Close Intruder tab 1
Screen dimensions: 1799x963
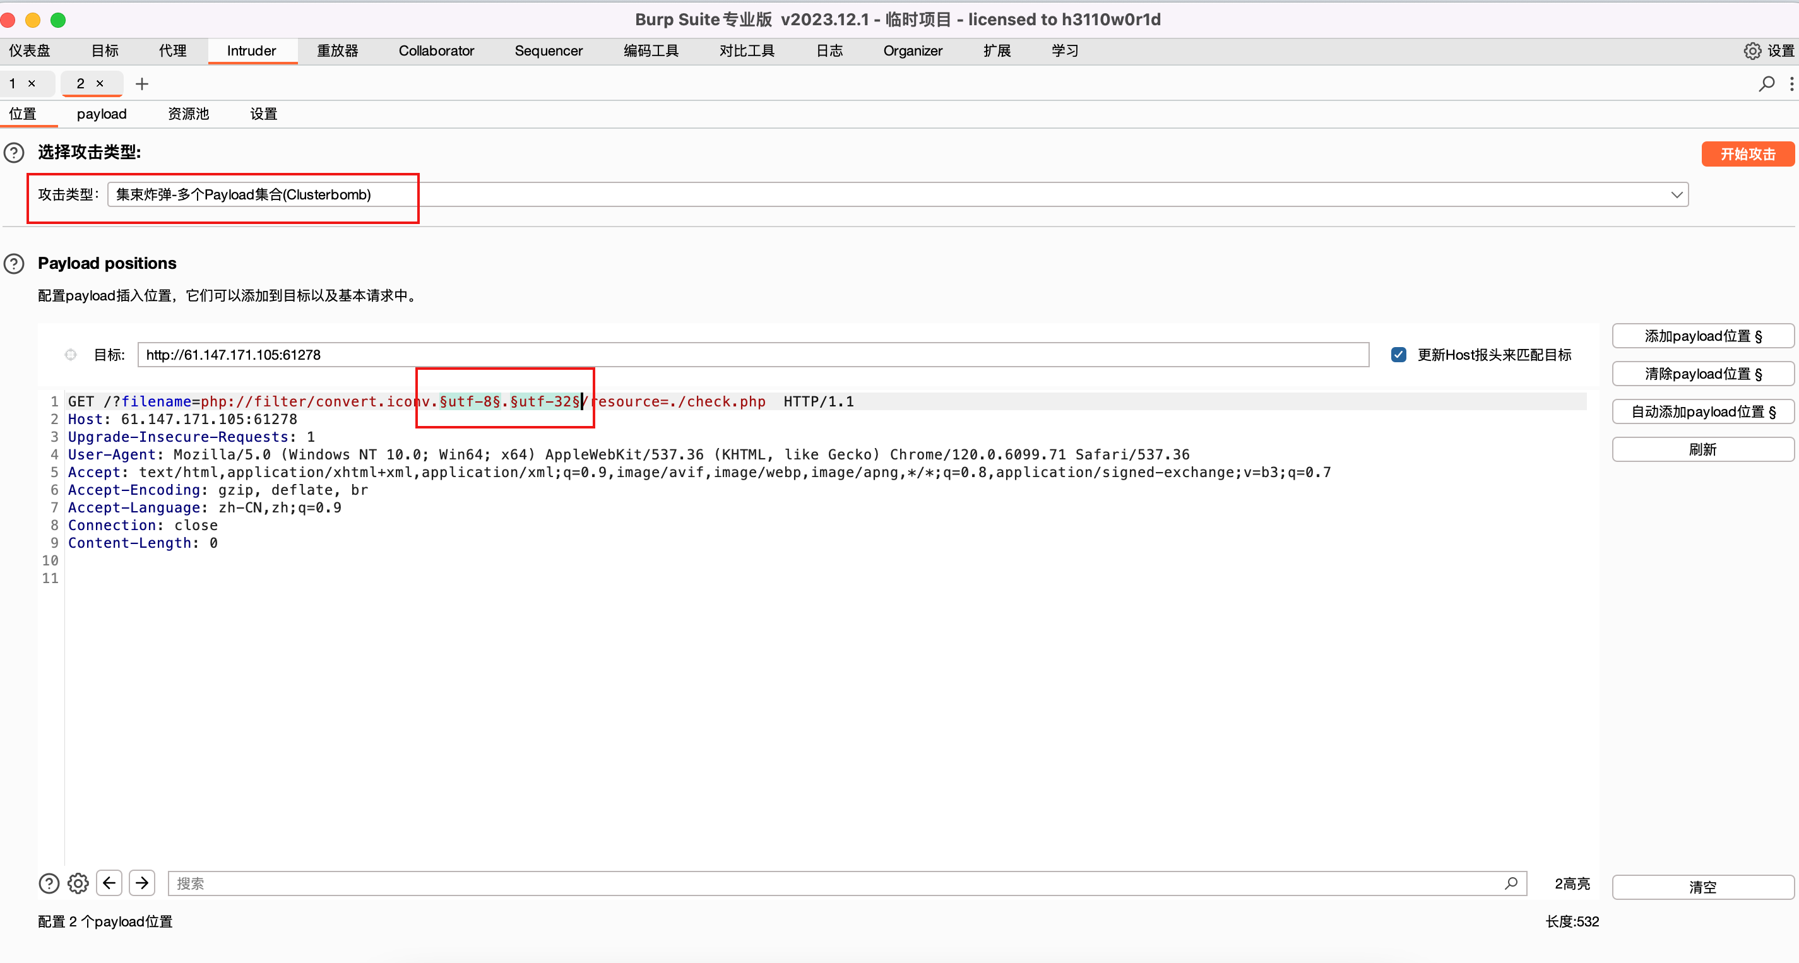coord(32,83)
